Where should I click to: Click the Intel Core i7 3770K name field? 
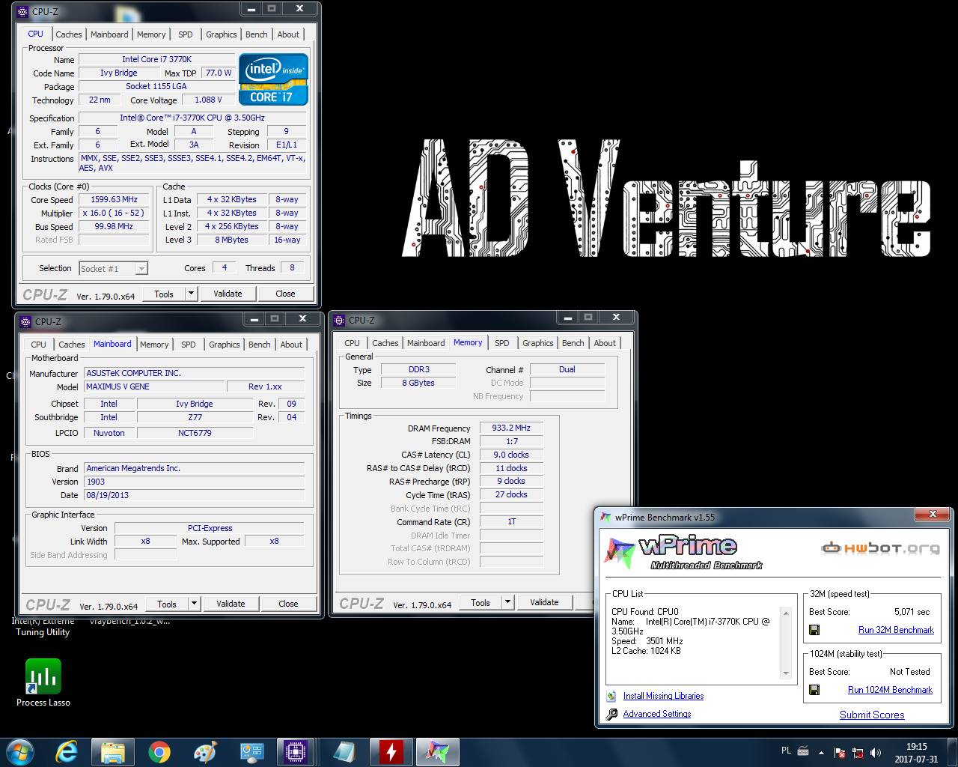(157, 59)
